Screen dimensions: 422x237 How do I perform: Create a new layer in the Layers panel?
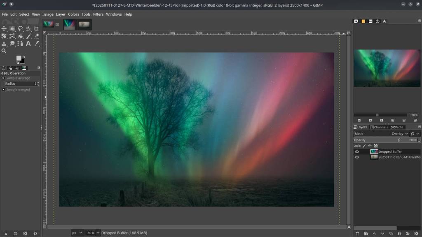(x=357, y=234)
